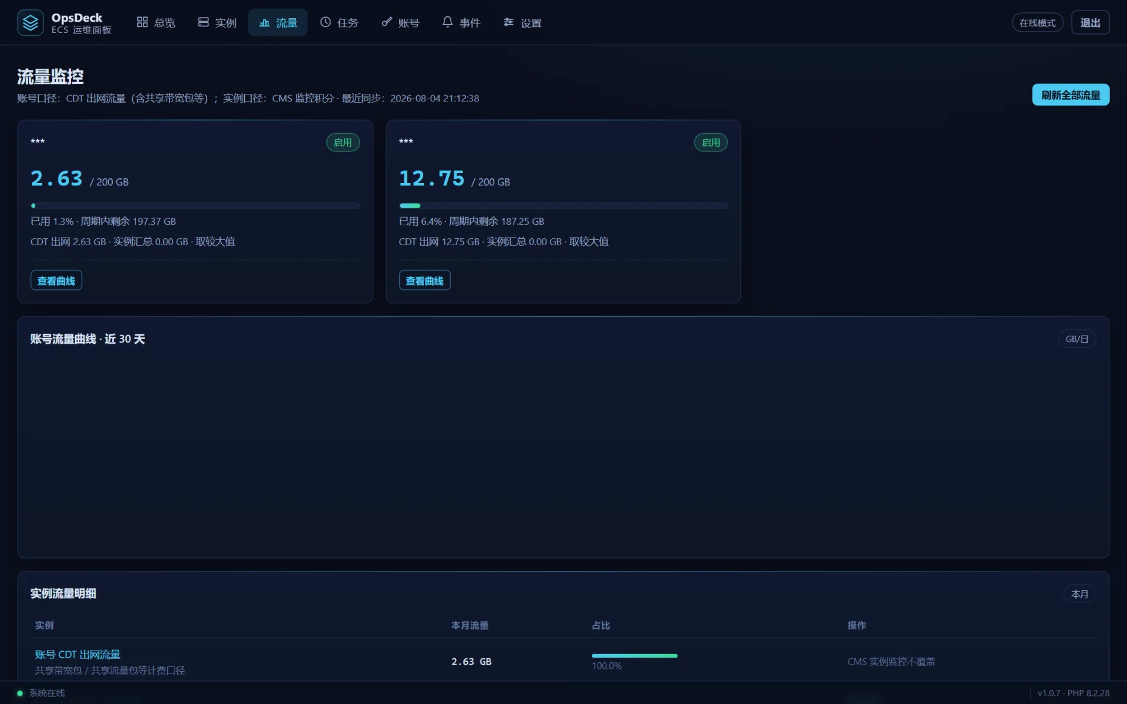This screenshot has height=704, width=1127.
Task: Switch to the 账号 navigation tab
Action: point(400,22)
